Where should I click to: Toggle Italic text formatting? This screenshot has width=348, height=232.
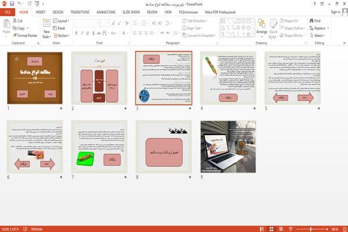[82, 33]
